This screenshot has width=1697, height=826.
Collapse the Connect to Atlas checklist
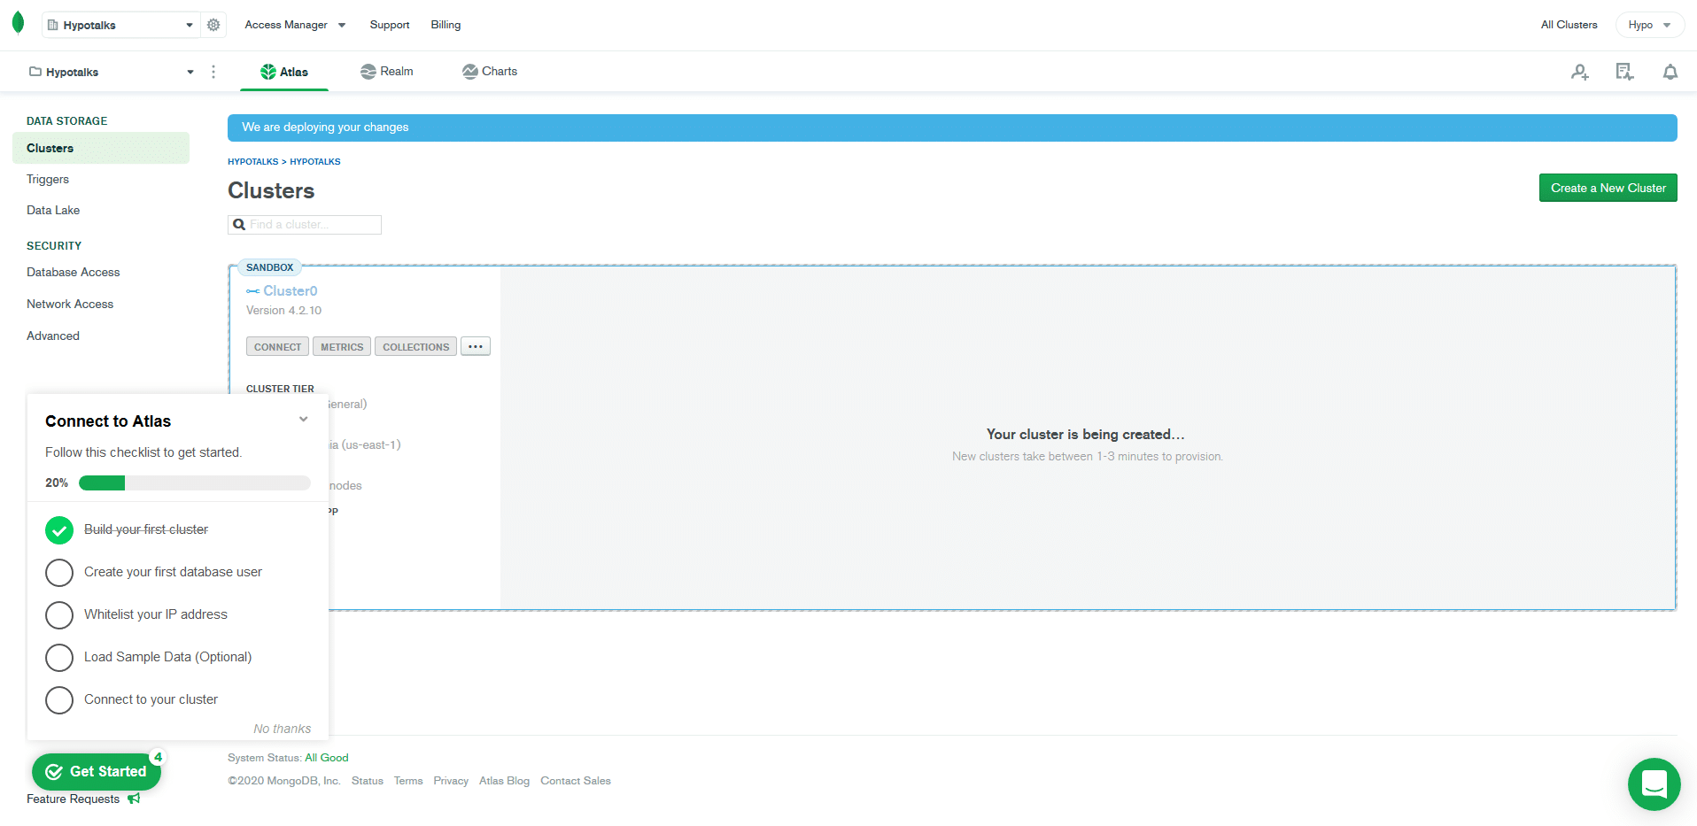304,420
